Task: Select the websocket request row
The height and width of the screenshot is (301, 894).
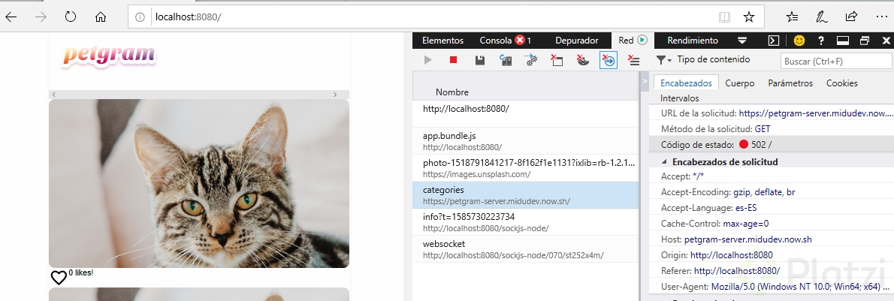Action: 526,249
